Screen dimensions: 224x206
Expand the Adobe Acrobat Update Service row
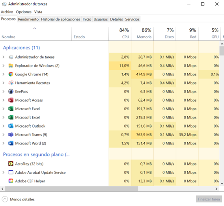[x=4, y=173]
